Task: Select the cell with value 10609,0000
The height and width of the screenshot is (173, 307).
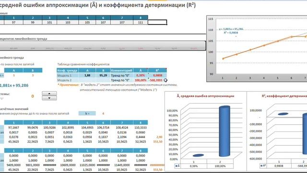Action: point(68,165)
